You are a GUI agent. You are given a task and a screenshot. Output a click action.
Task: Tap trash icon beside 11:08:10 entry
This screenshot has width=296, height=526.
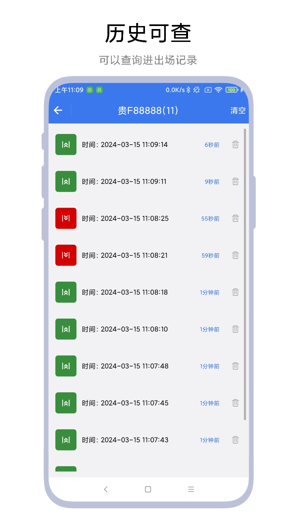(x=235, y=329)
